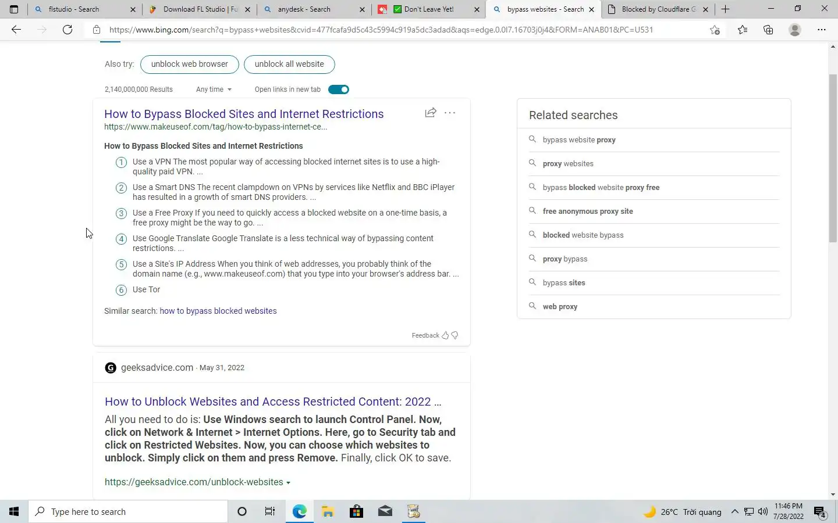Click the Type here to search box

(128, 511)
